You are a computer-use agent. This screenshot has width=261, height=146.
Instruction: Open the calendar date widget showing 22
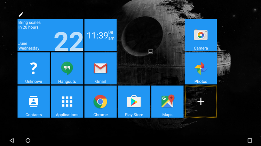point(68,42)
